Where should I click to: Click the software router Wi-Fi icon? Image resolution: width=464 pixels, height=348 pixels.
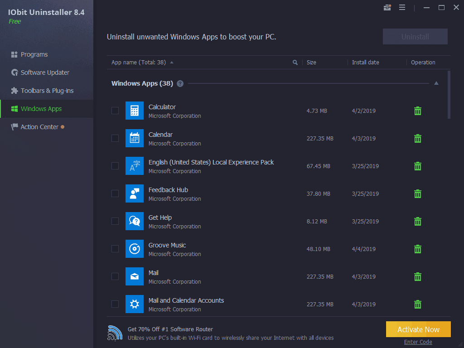[115, 333]
